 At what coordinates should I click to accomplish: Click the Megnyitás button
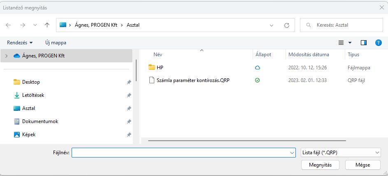click(320, 165)
